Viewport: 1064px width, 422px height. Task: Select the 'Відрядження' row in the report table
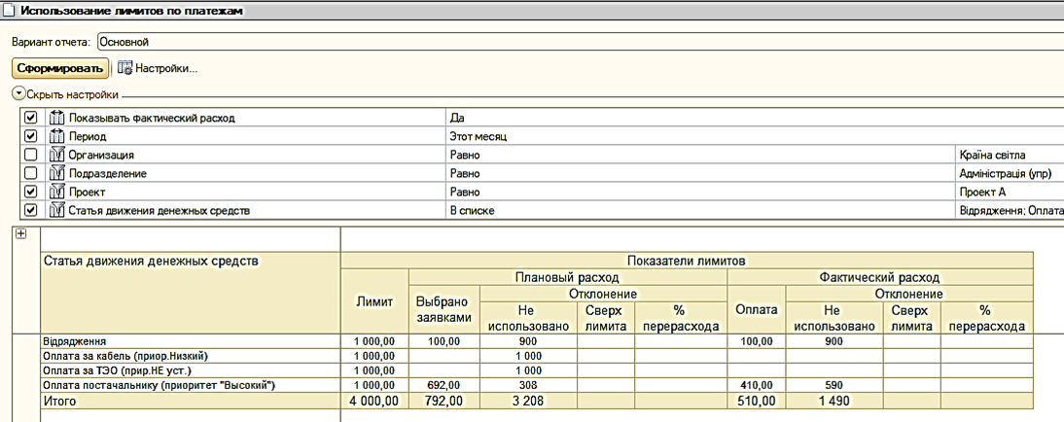click(x=190, y=342)
